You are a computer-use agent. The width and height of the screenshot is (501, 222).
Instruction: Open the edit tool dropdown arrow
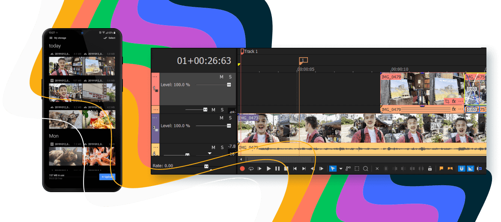coord(341,169)
